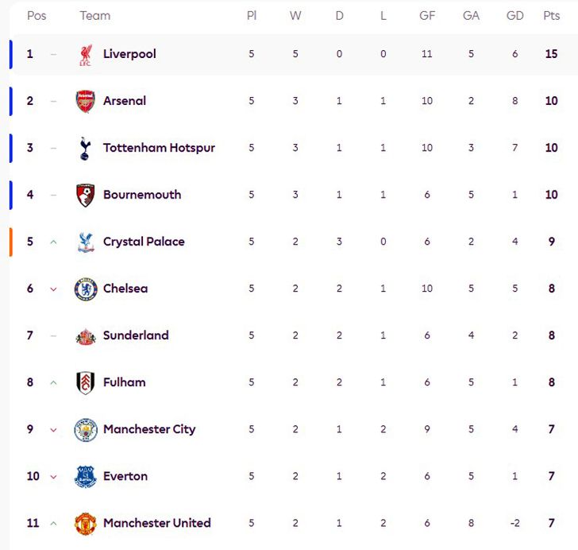Image resolution: width=578 pixels, height=550 pixels.
Task: Open the Tottenham Hotspur team name link
Action: 159,148
